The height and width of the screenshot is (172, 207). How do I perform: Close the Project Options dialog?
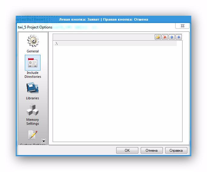tap(182, 26)
